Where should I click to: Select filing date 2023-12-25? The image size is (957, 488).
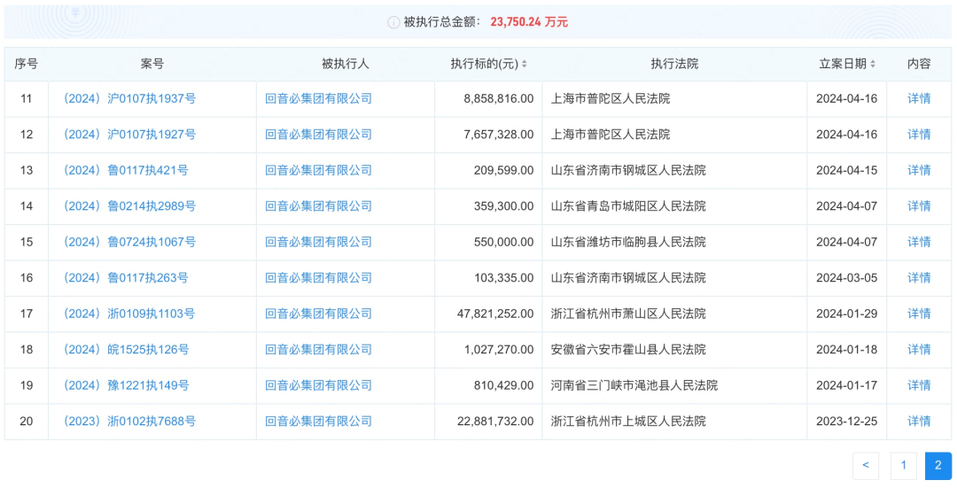coord(846,421)
